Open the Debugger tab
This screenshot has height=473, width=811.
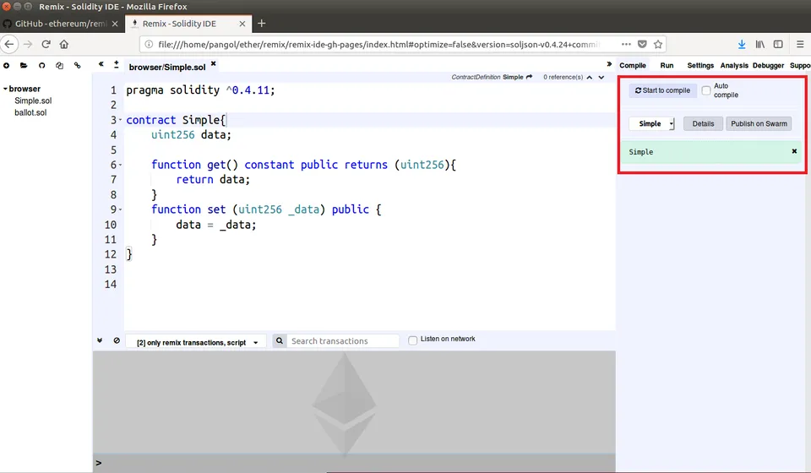tap(768, 66)
